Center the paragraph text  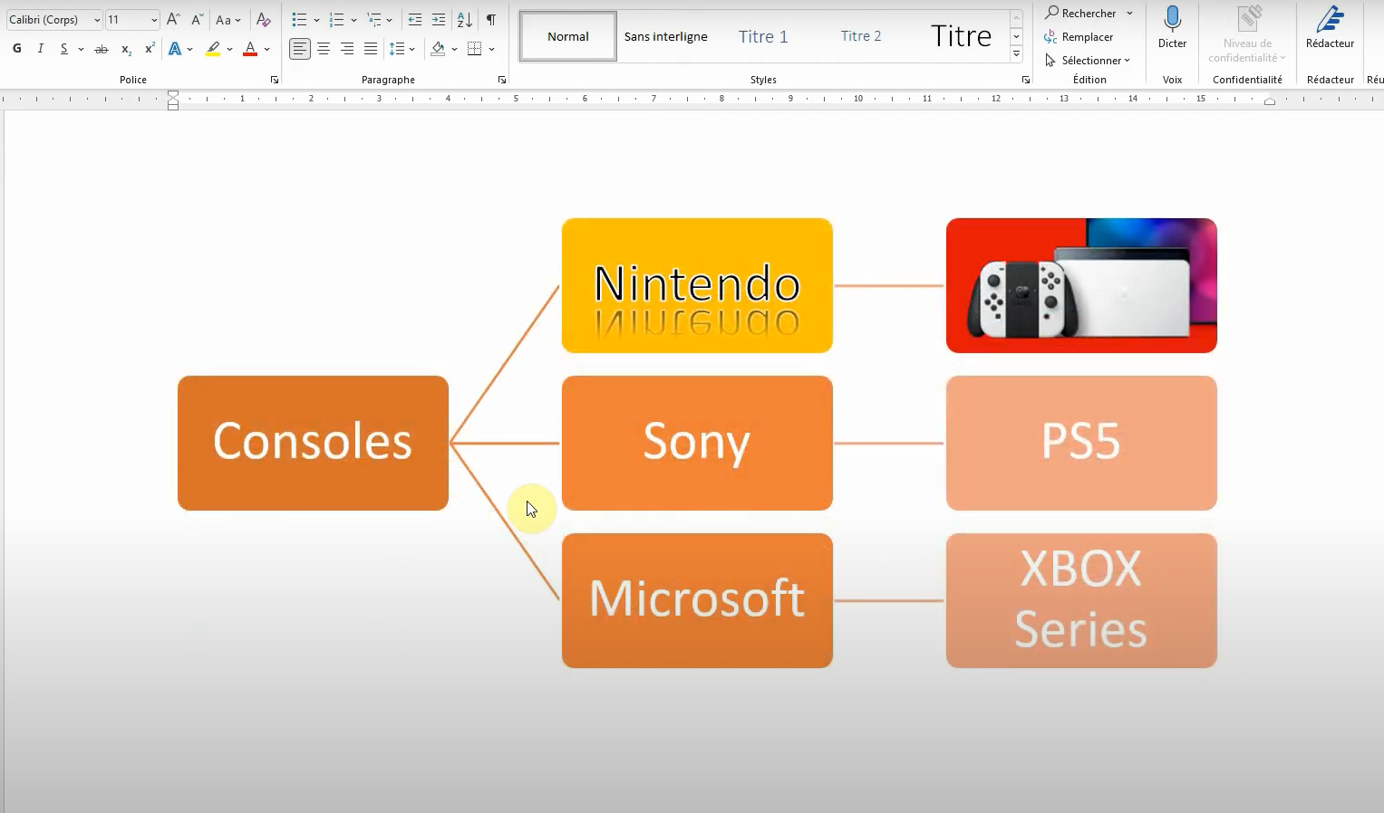[324, 49]
